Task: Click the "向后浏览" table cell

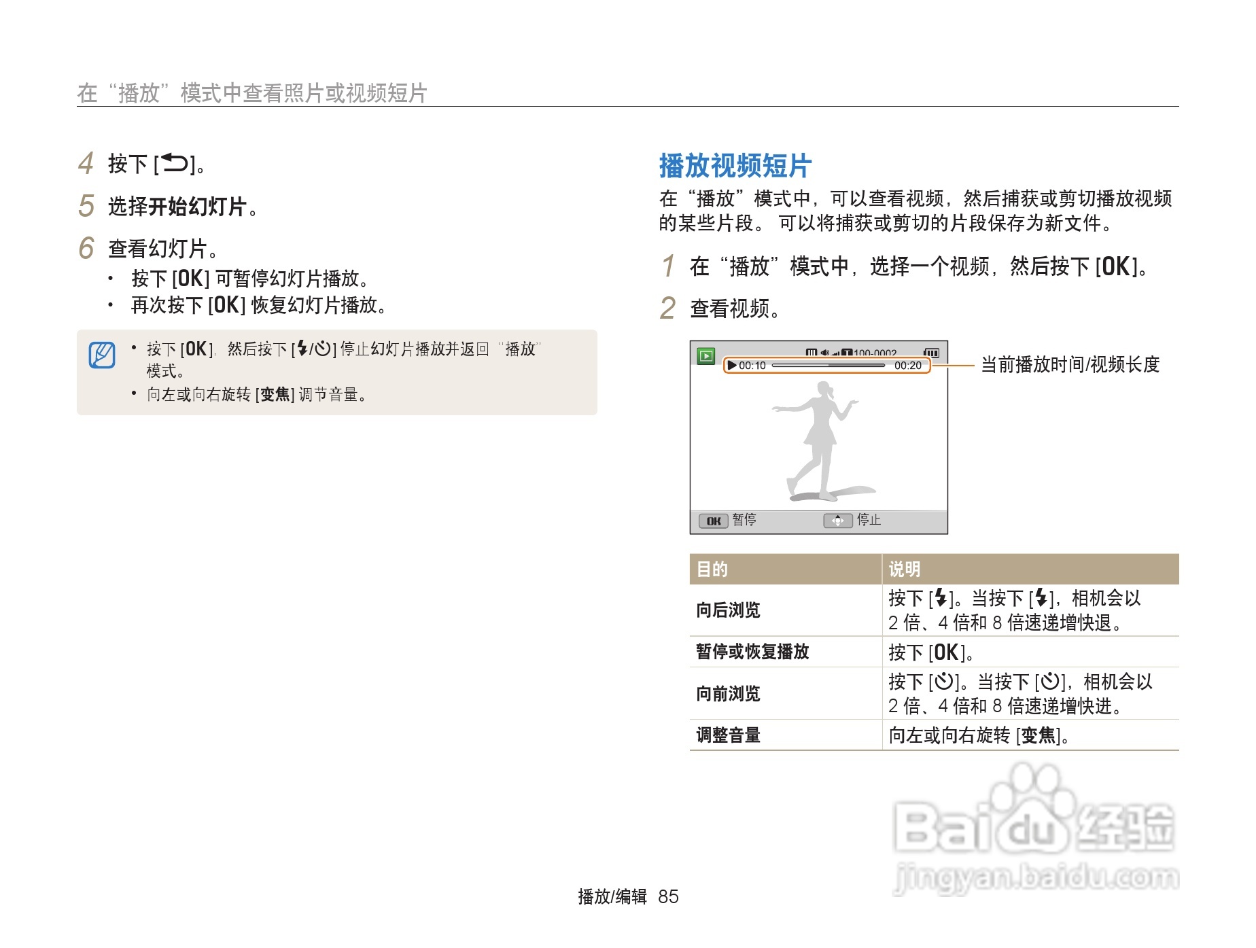Action: pos(728,610)
